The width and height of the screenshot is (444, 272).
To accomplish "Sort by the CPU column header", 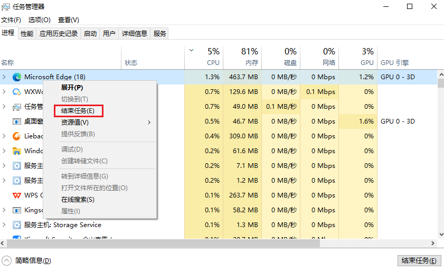I will [x=204, y=58].
